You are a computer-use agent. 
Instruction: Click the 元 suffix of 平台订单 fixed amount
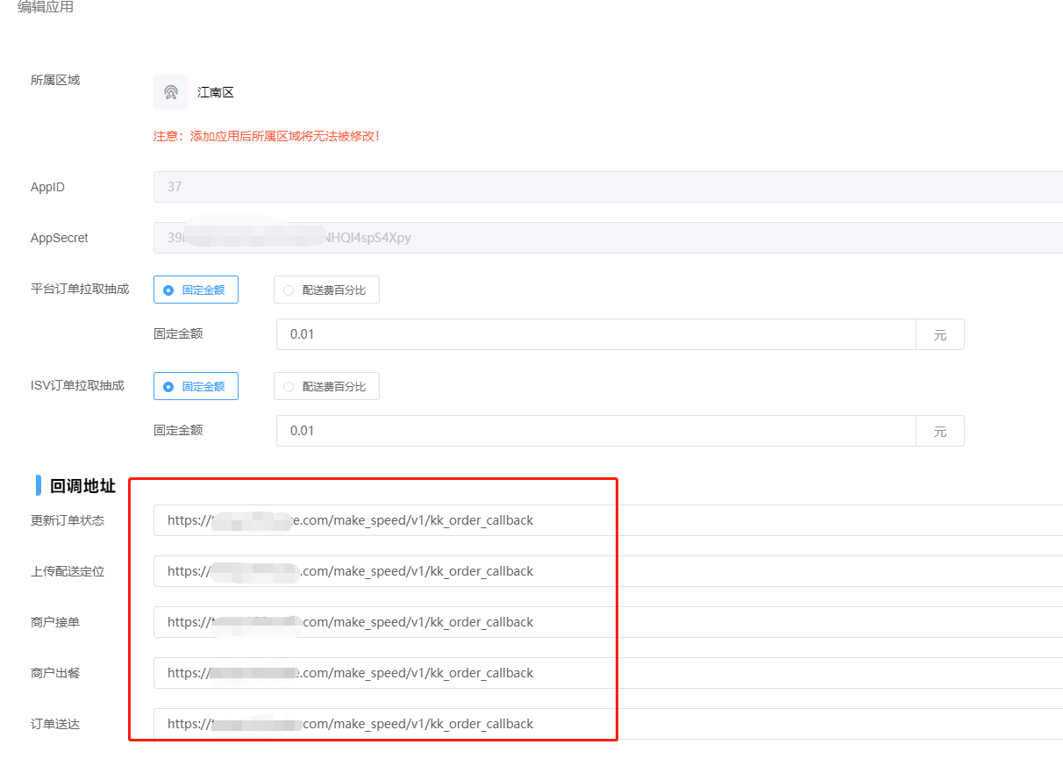(940, 334)
